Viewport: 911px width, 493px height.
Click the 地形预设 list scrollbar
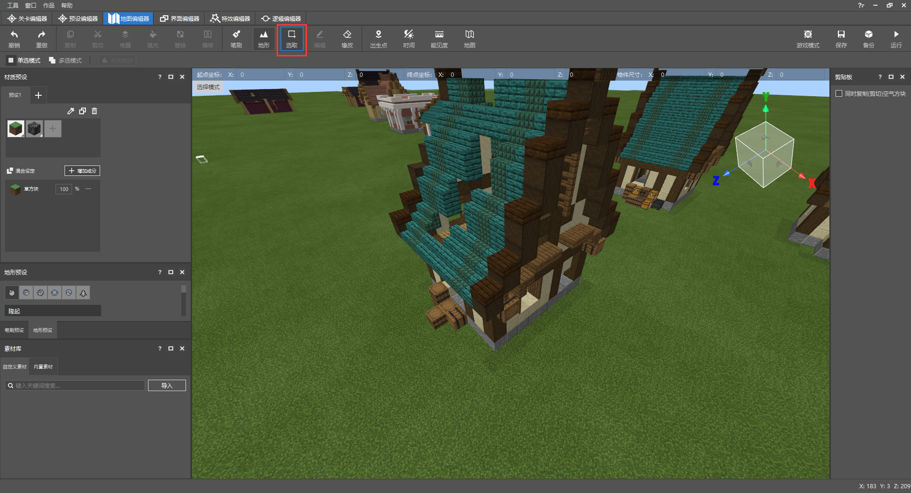point(184,300)
